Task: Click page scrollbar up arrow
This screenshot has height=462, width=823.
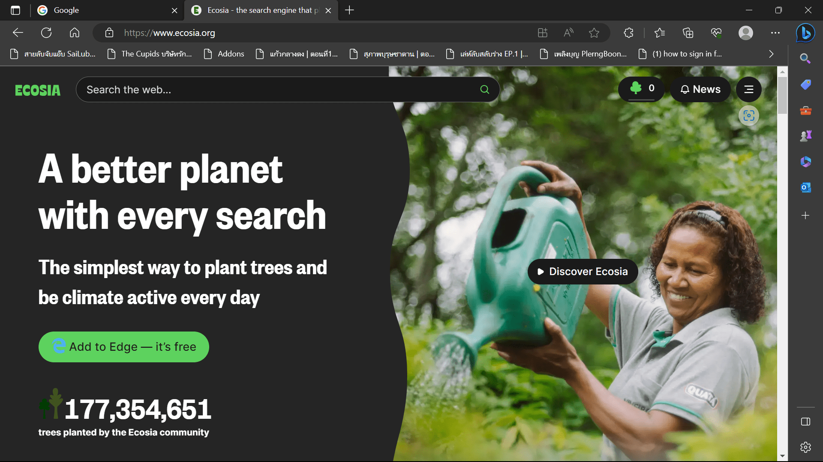Action: [783, 71]
